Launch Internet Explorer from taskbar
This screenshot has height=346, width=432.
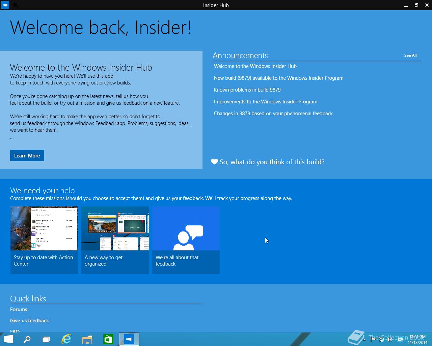(x=66, y=339)
